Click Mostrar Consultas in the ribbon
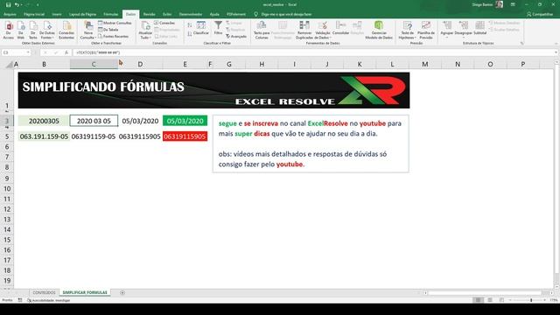This screenshot has height=315, width=560. point(115,23)
